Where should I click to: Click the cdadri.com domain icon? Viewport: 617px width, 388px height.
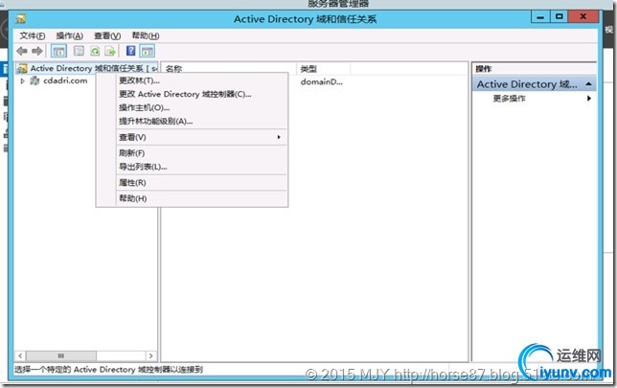(35, 80)
